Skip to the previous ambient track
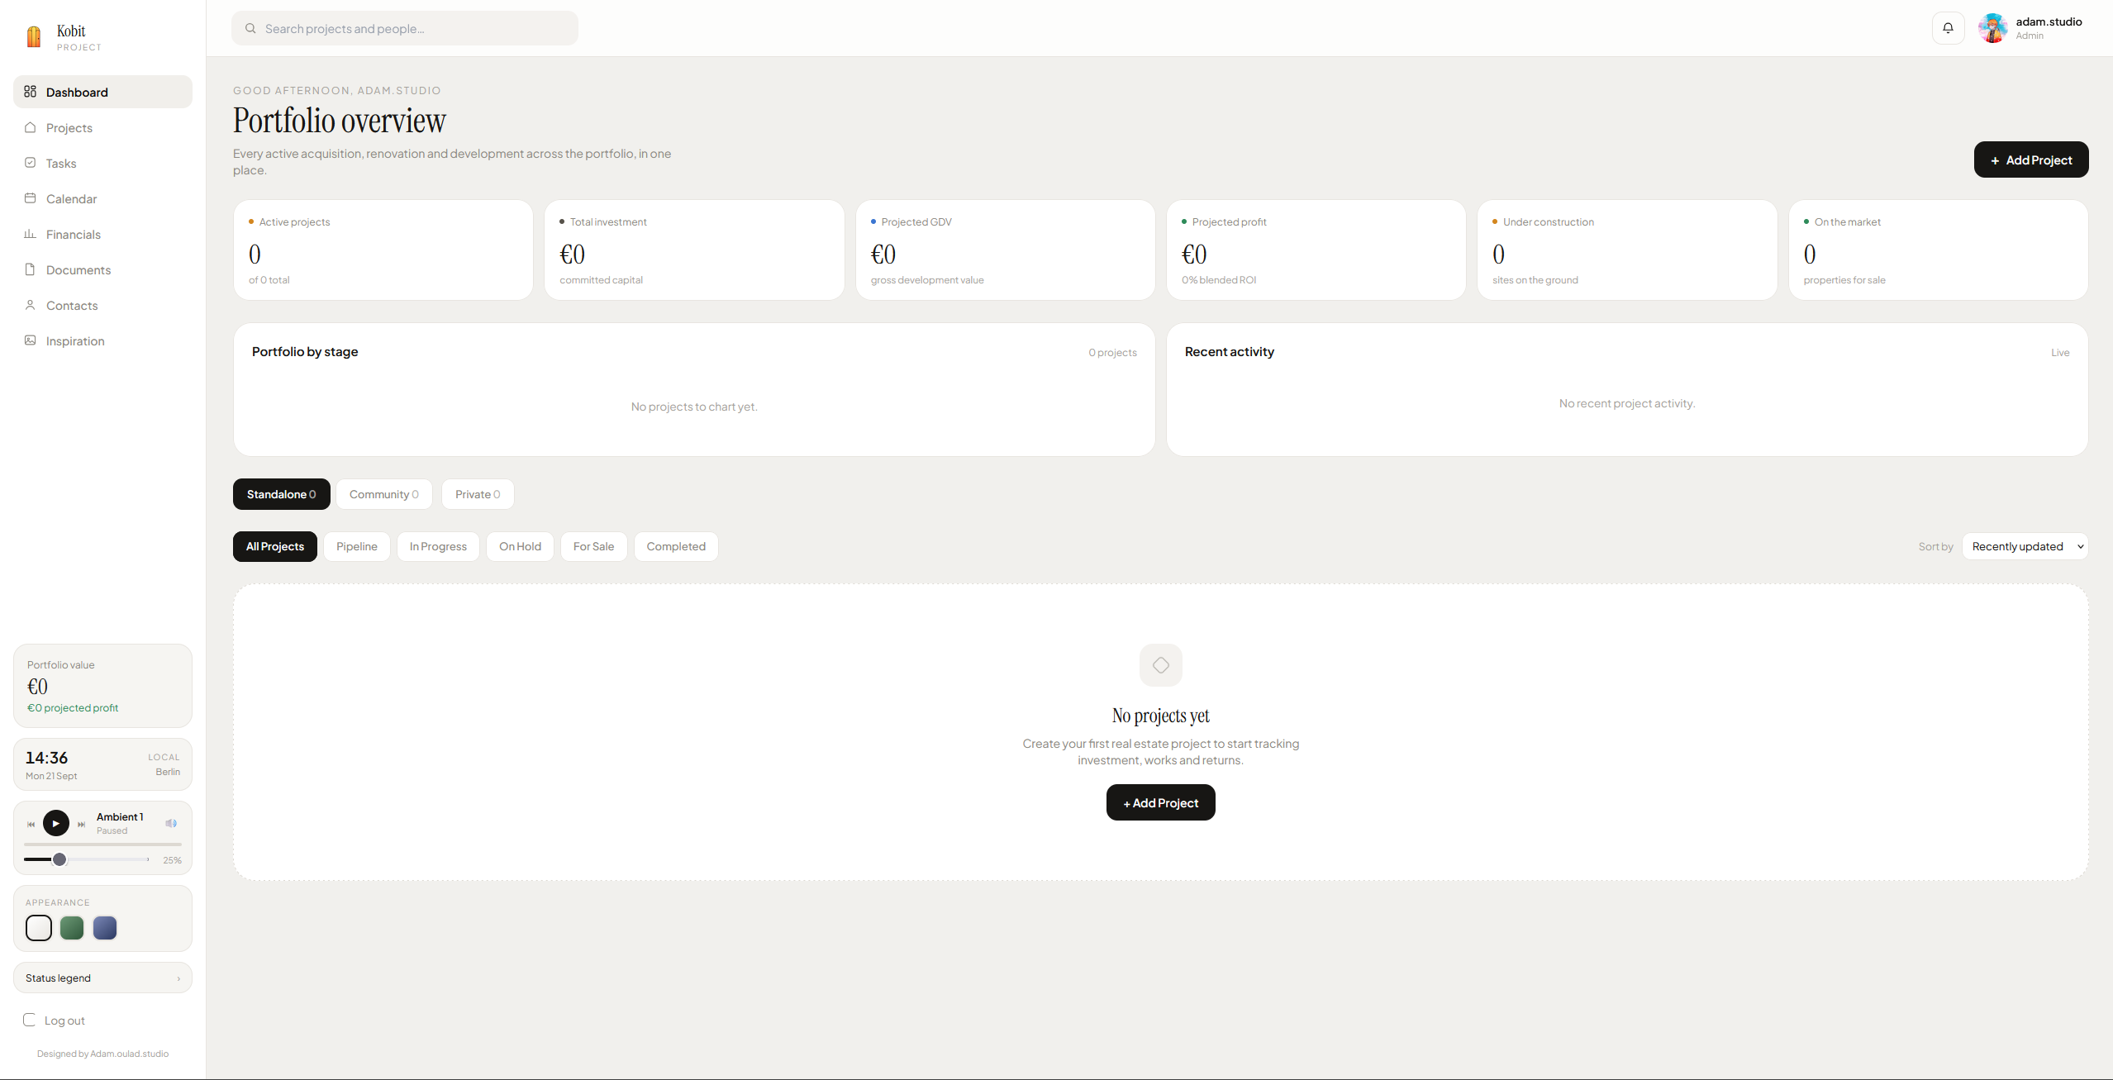Screen dimensions: 2113x1080 [31, 824]
